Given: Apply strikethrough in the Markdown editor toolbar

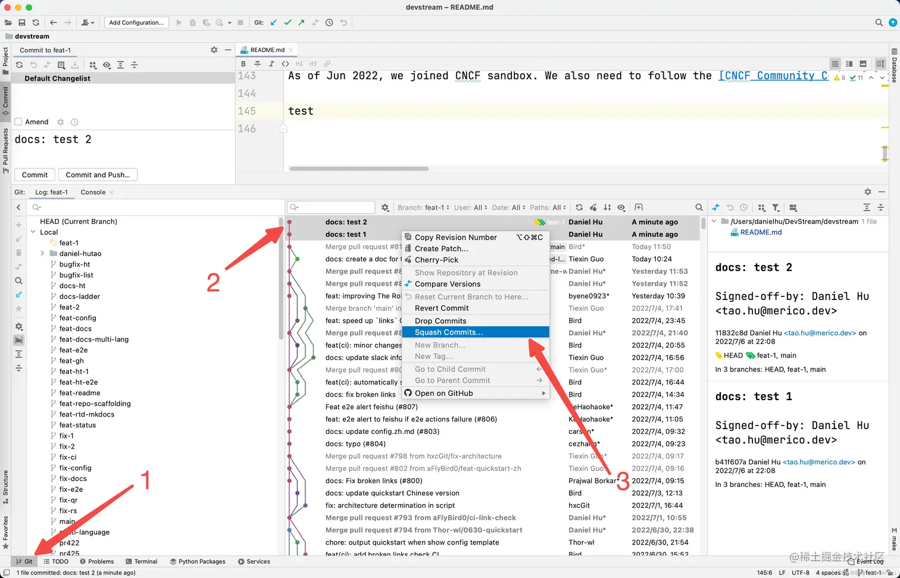Looking at the screenshot, I should click(x=257, y=64).
